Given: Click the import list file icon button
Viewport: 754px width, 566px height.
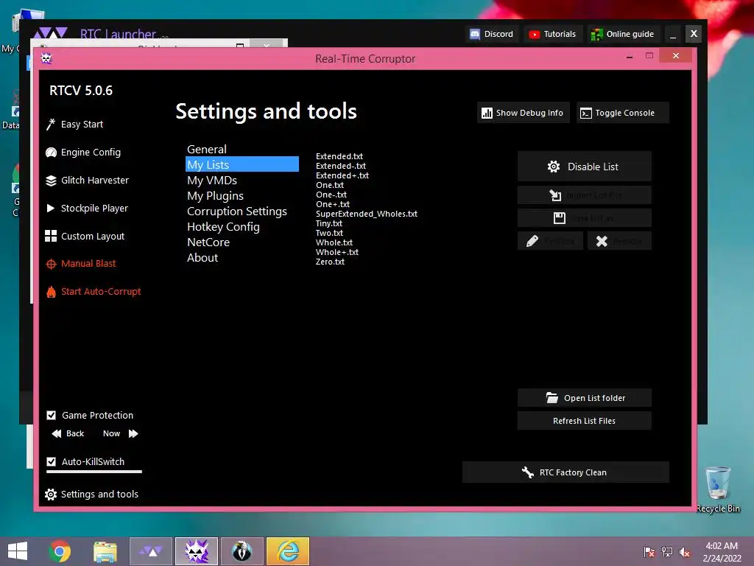Looking at the screenshot, I should 584,195.
